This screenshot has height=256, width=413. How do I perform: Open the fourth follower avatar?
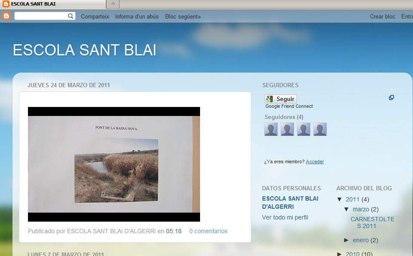(x=320, y=129)
